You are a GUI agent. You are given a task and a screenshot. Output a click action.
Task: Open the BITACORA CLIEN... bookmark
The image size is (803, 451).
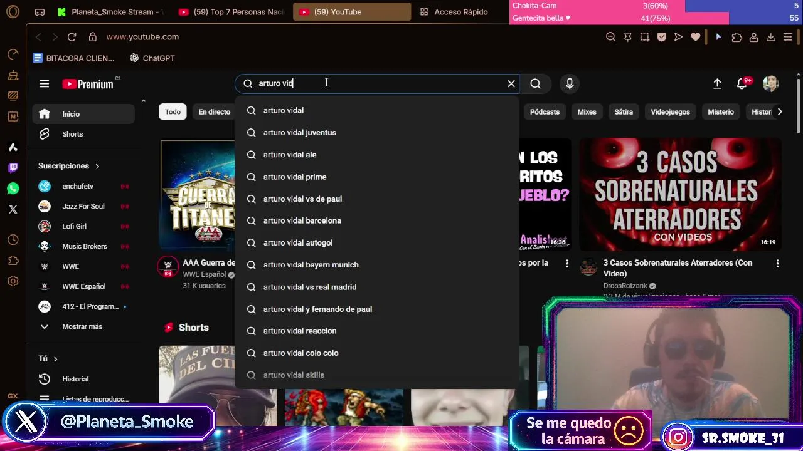[x=74, y=58]
